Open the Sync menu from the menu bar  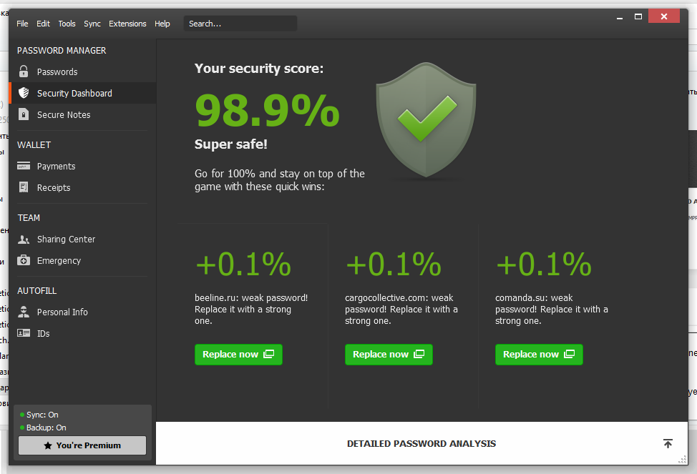coord(92,23)
